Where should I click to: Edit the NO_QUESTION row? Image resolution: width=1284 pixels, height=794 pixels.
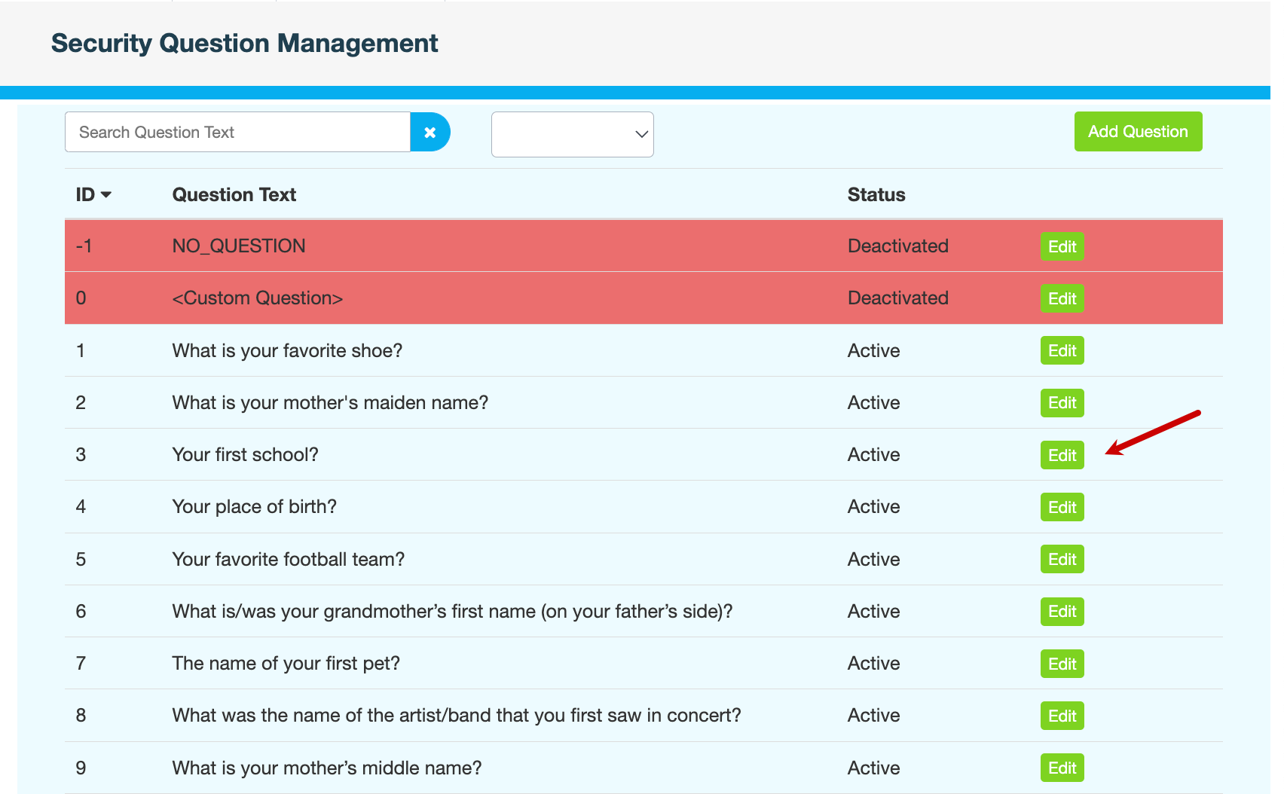click(x=1062, y=246)
